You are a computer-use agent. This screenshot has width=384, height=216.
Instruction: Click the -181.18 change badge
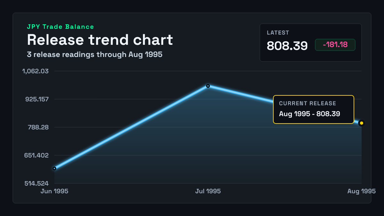[335, 45]
